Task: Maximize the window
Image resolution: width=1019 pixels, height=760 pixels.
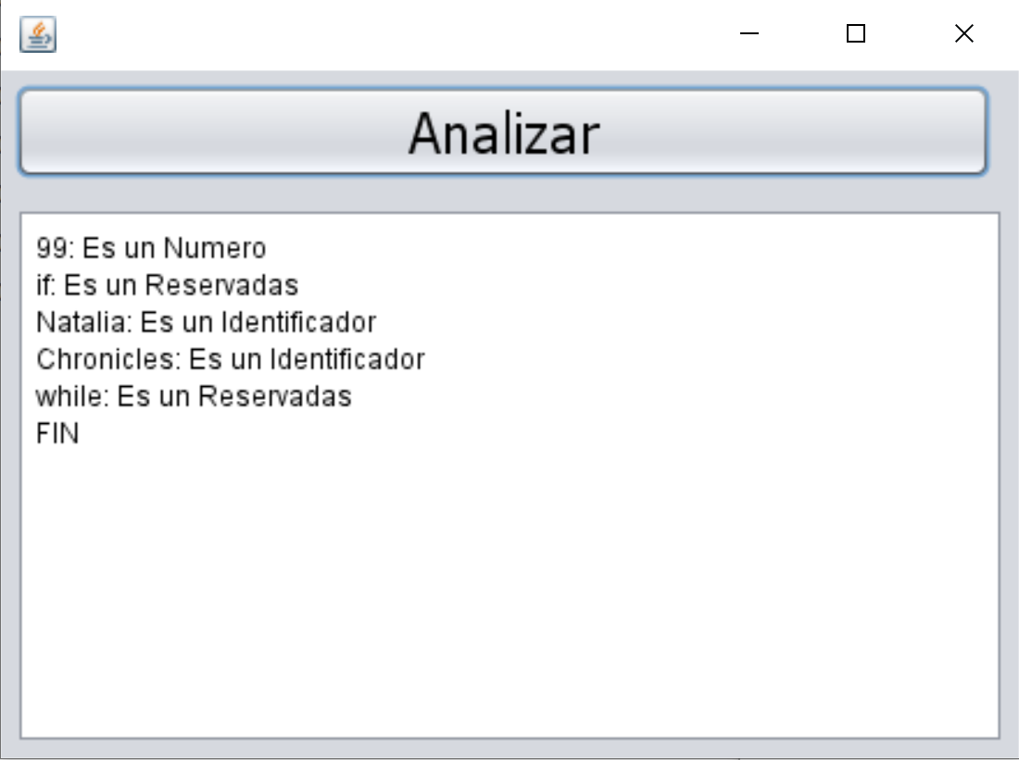Action: 856,33
